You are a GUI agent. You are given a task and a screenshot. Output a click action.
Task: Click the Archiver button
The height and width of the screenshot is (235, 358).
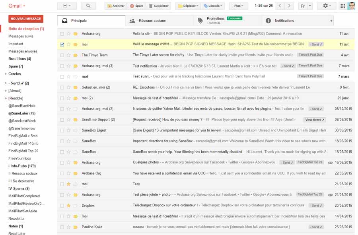tap(116, 6)
